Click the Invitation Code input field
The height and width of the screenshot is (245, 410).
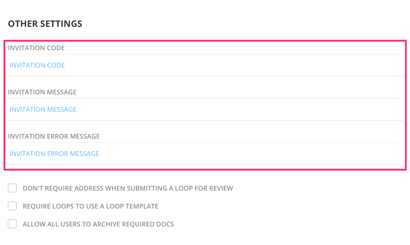[x=206, y=65]
